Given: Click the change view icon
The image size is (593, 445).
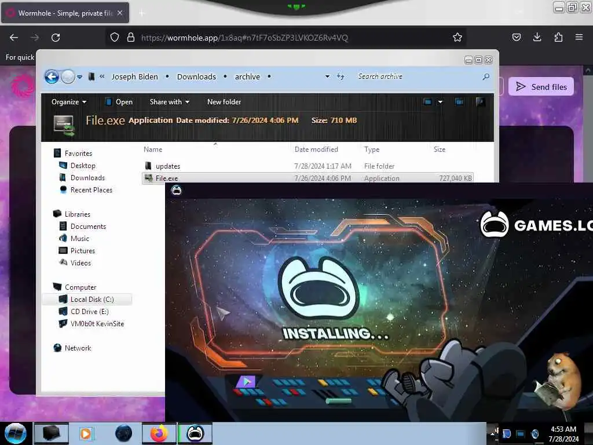Looking at the screenshot, I should [428, 102].
